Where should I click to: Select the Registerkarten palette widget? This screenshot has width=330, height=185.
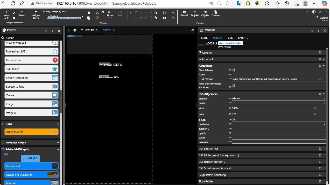[31, 132]
